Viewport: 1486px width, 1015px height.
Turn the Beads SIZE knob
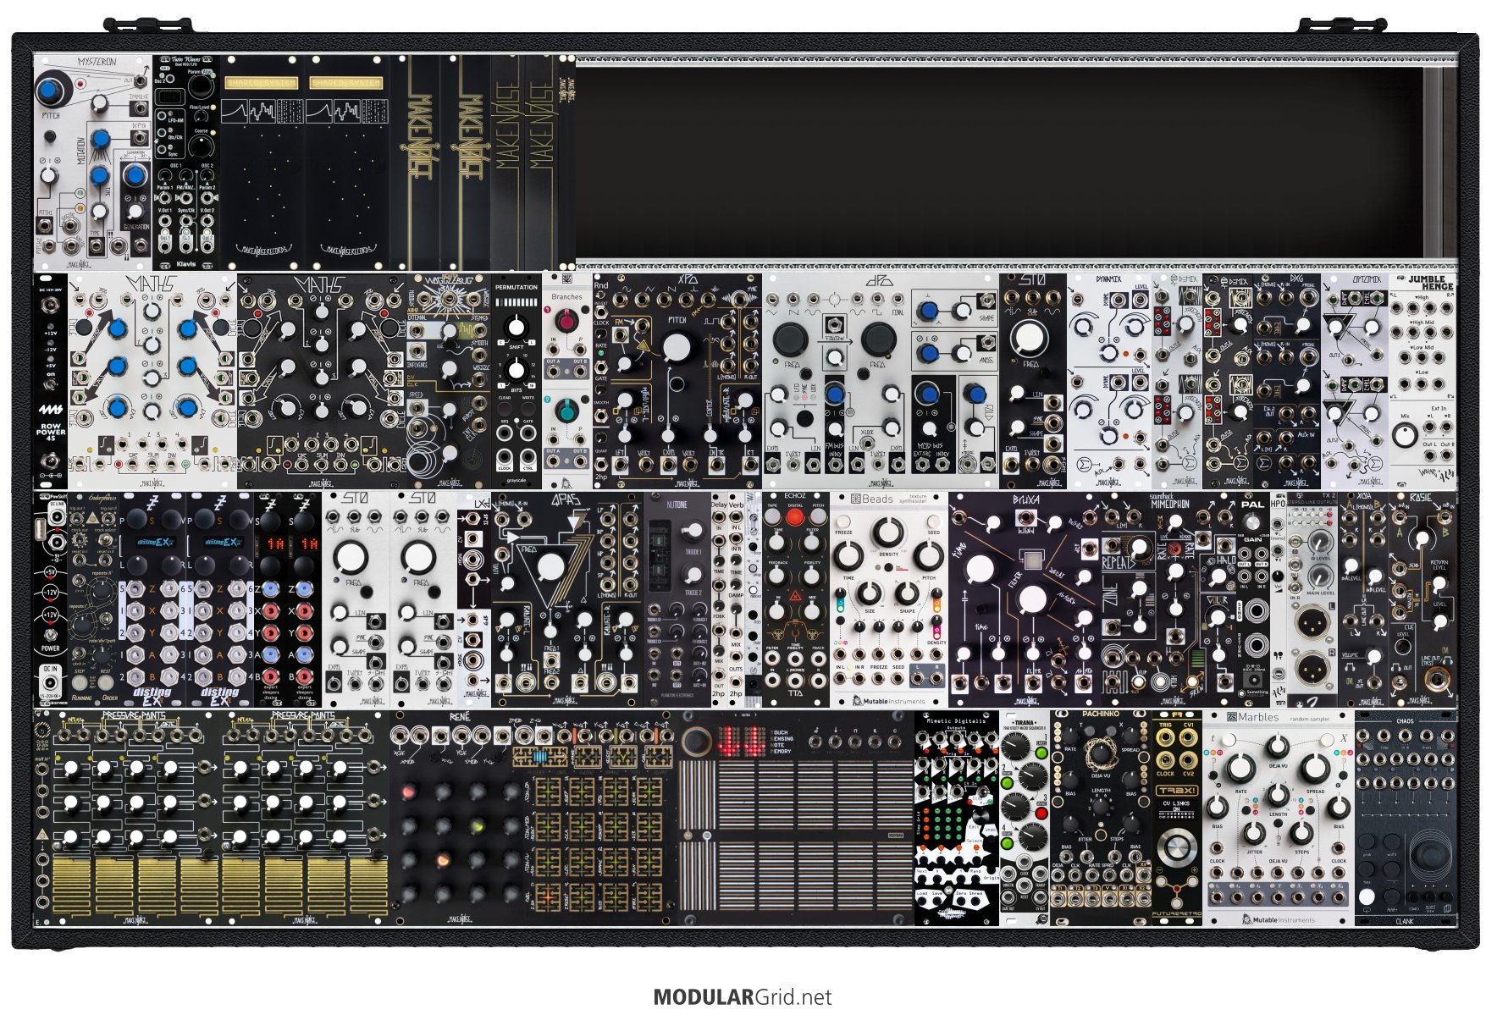point(870,593)
